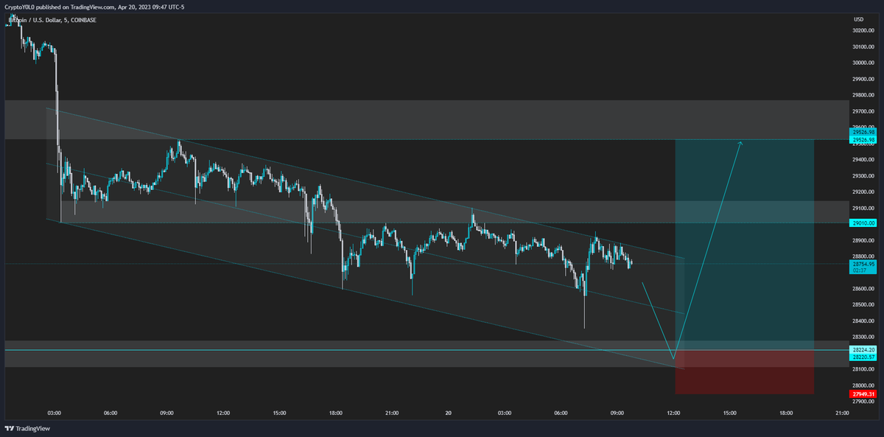
Task: Click the 28900.00 price axis label
Action: pyautogui.click(x=863, y=240)
